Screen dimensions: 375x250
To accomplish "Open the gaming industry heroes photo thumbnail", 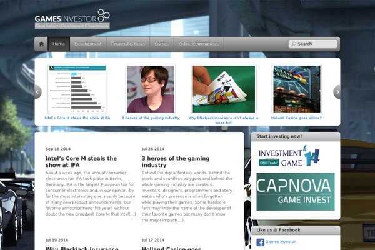I will click(x=151, y=89).
